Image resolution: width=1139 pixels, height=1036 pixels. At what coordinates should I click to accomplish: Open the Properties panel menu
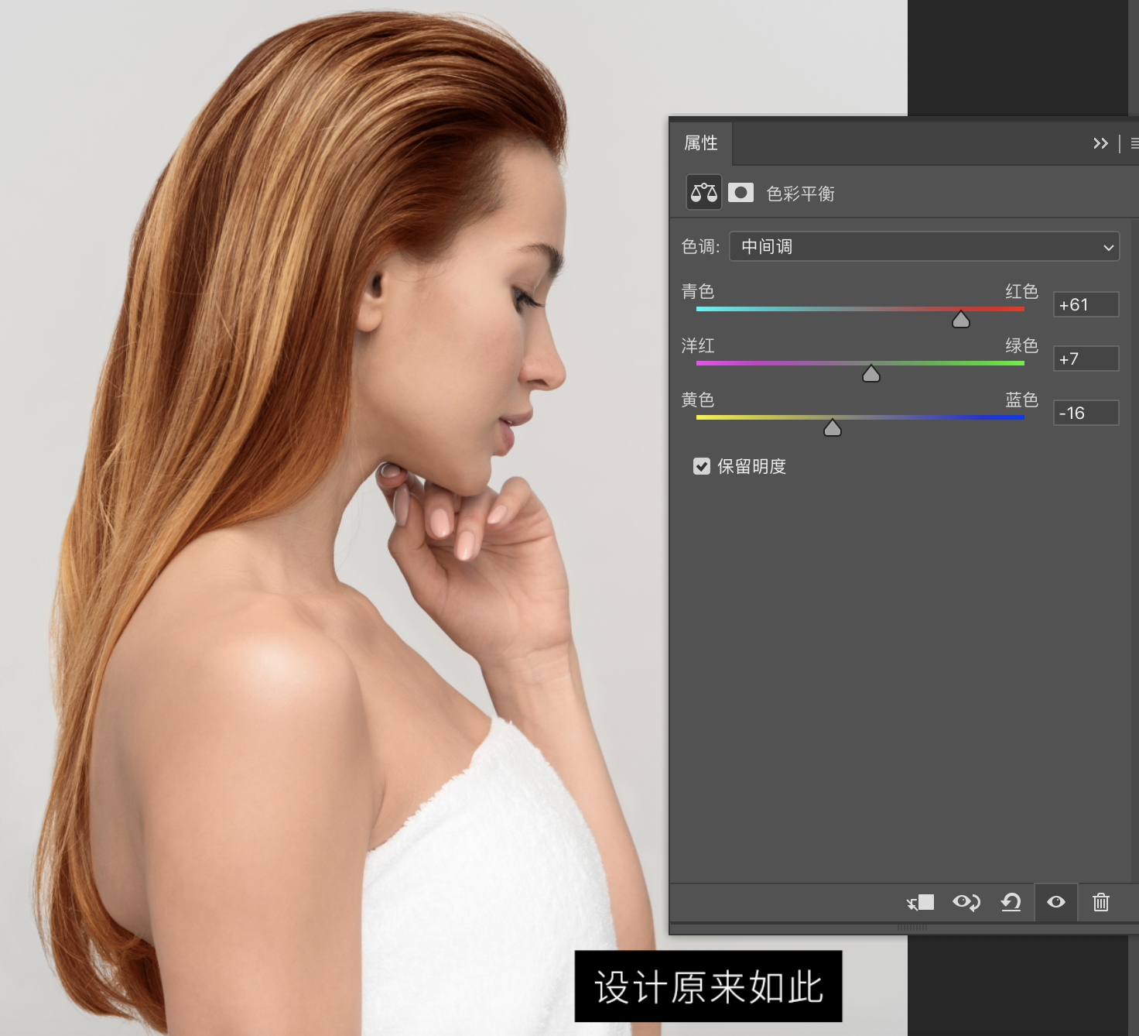coord(1134,143)
